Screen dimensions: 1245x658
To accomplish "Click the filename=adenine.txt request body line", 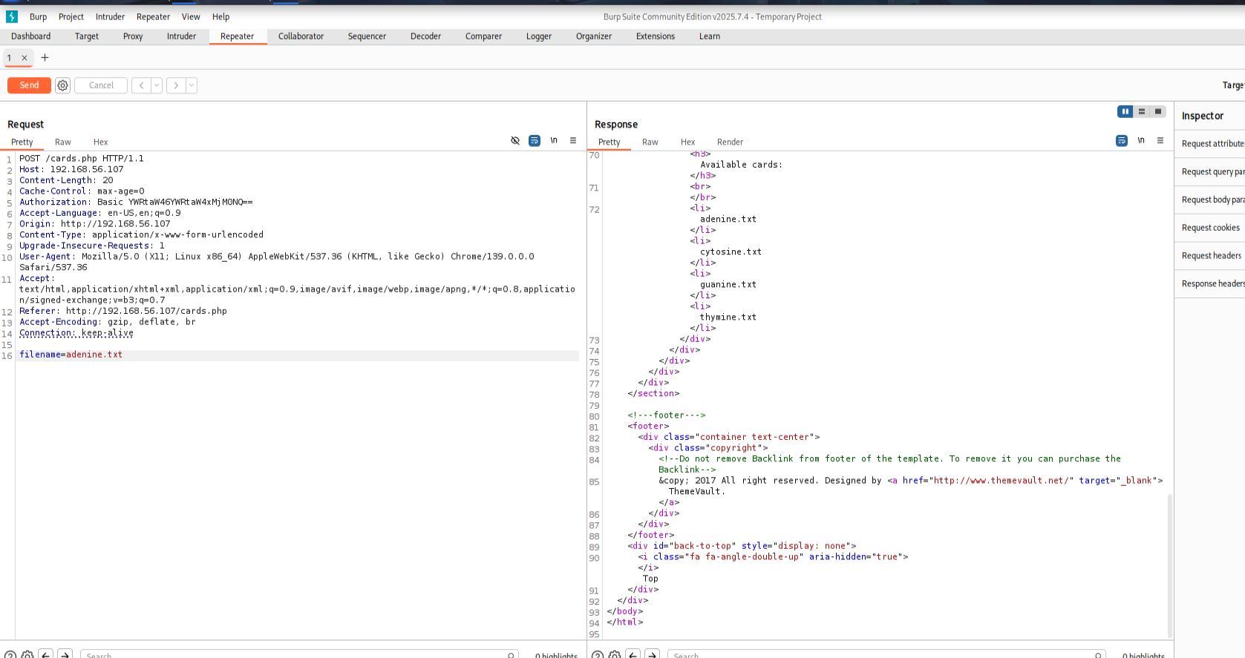I will [71, 355].
